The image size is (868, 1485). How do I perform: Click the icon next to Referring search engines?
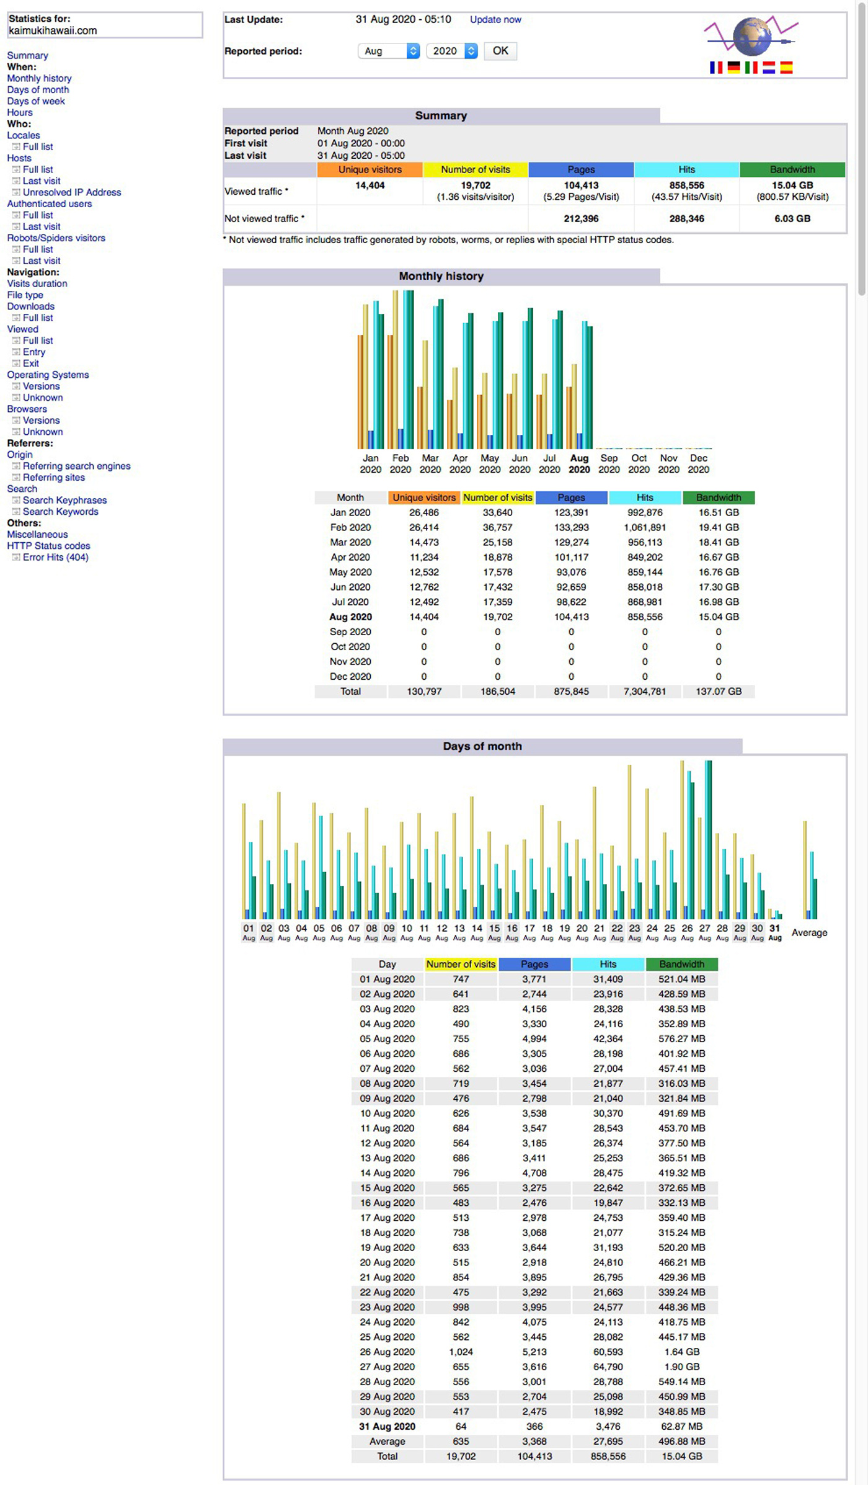(16, 466)
